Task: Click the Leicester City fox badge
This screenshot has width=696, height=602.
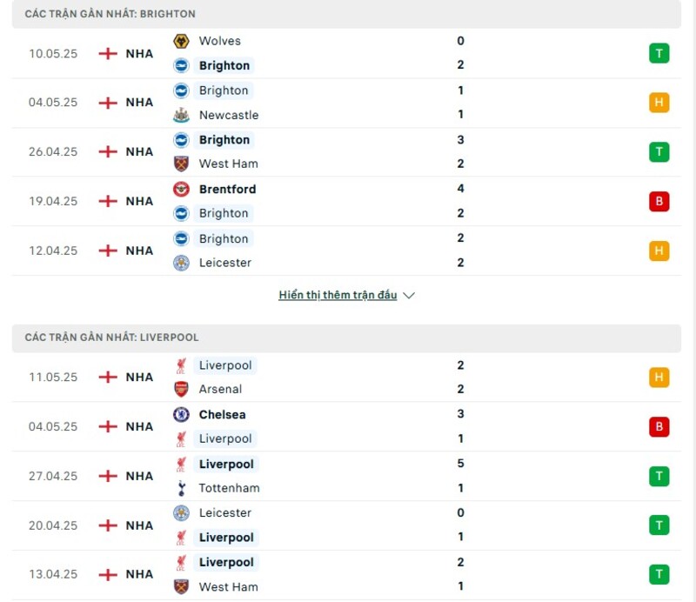Action: [181, 263]
